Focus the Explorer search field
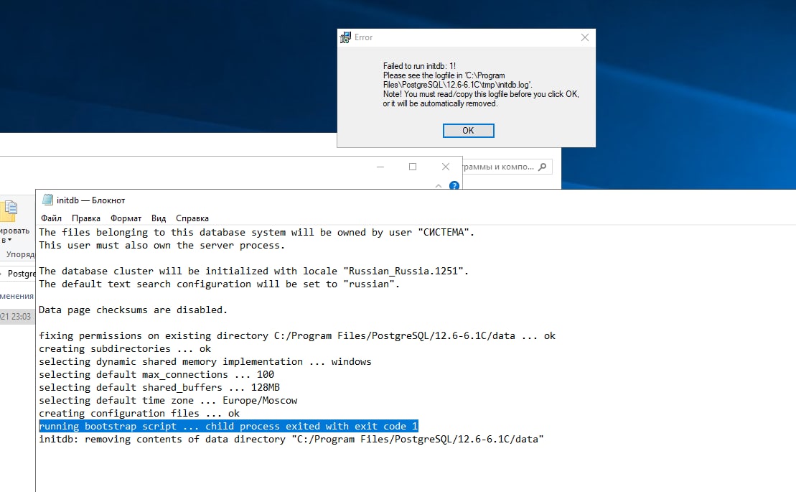 click(x=507, y=167)
